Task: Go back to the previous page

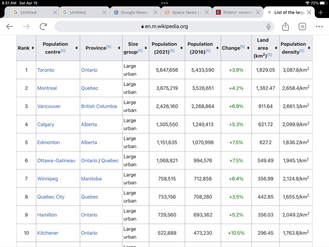Action: [x=10, y=27]
